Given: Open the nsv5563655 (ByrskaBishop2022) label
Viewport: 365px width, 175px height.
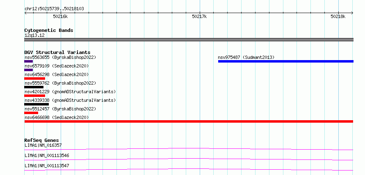Looking at the screenshot, I should [x=60, y=57].
